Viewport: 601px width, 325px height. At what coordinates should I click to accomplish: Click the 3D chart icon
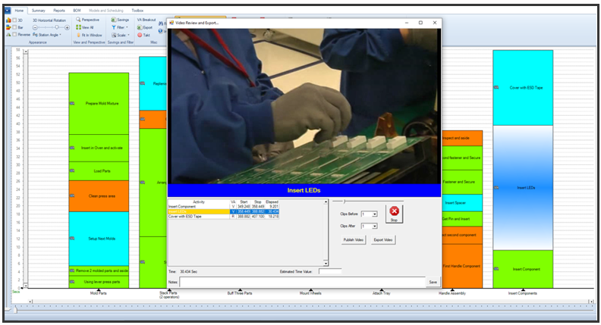(8, 20)
